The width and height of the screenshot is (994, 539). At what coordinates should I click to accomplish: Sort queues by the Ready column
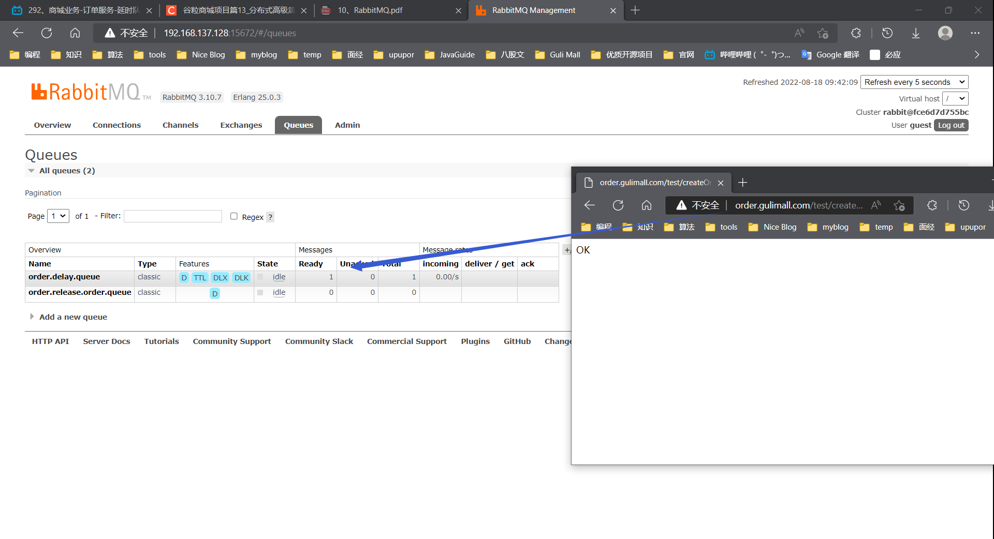[x=311, y=264]
